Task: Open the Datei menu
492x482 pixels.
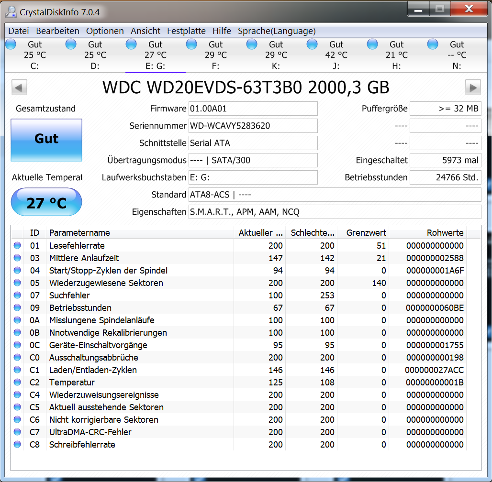Action: coord(19,31)
